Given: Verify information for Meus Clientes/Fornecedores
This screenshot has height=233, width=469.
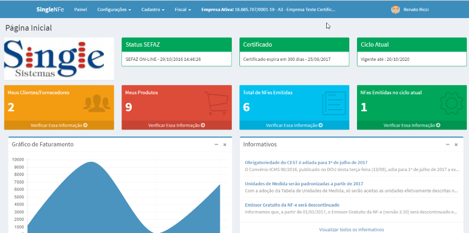Looking at the screenshot, I should [59, 125].
